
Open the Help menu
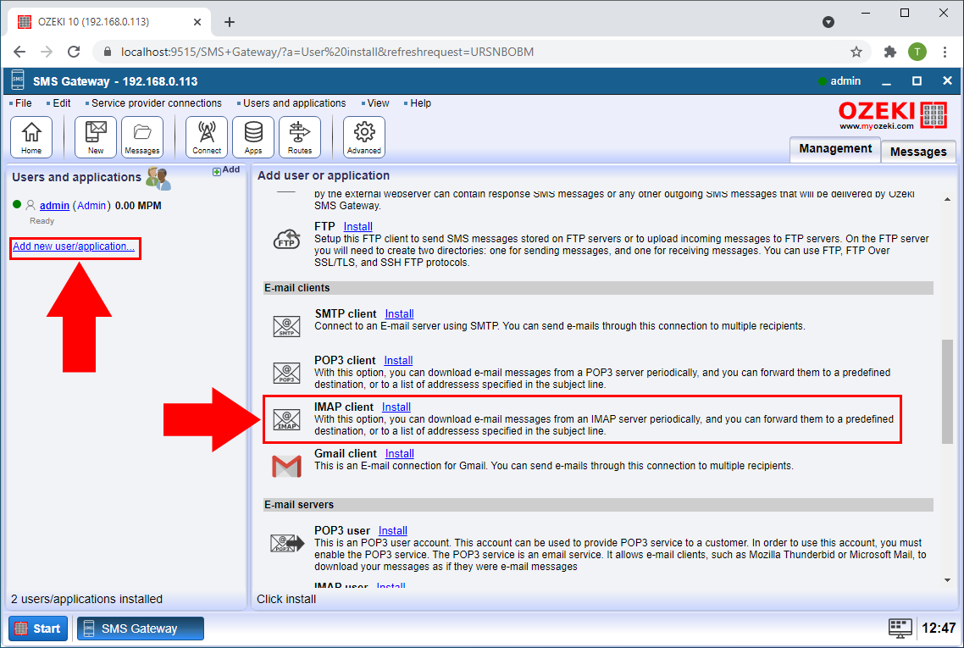tap(420, 103)
